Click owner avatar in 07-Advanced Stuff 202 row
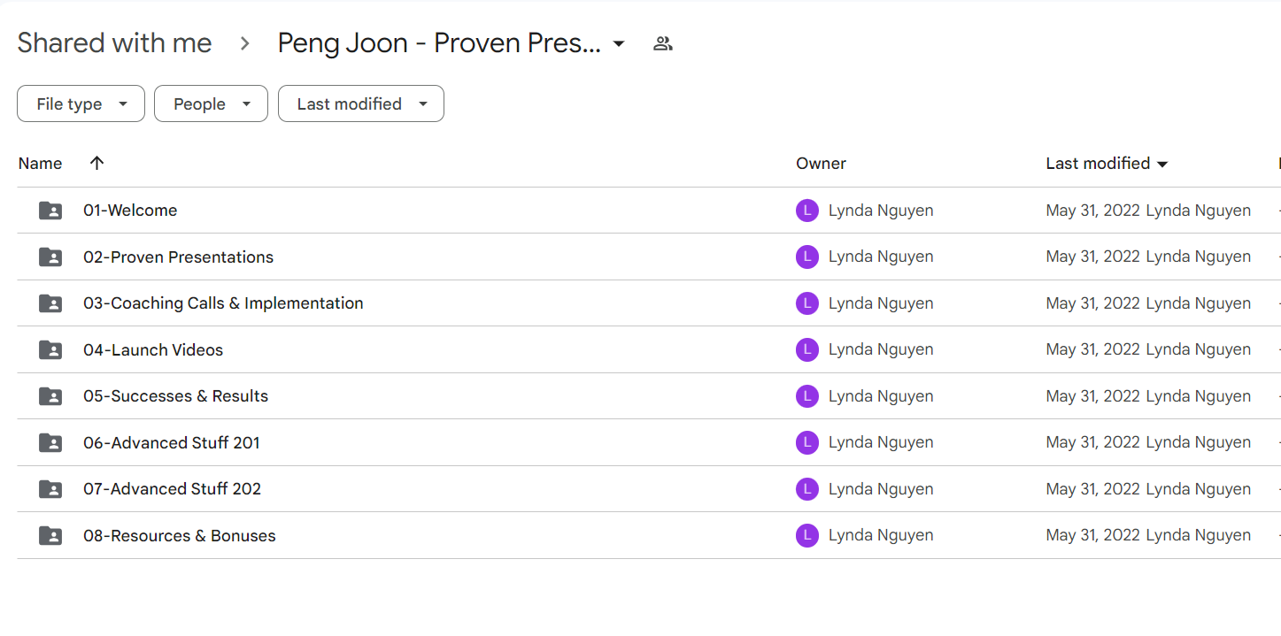The height and width of the screenshot is (636, 1281). pyautogui.click(x=807, y=489)
